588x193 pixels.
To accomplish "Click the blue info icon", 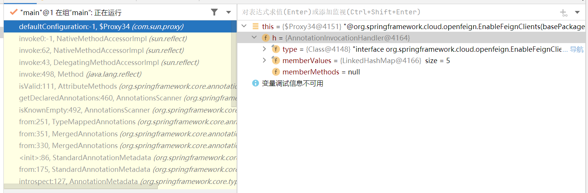I will [x=255, y=83].
